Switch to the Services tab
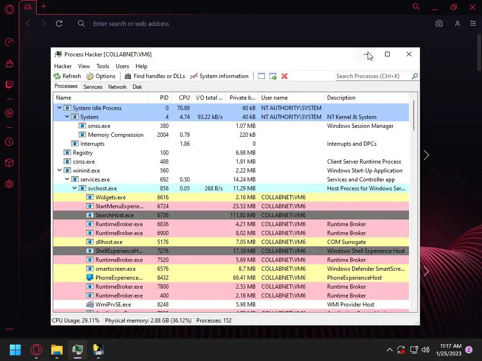 pyautogui.click(x=93, y=87)
